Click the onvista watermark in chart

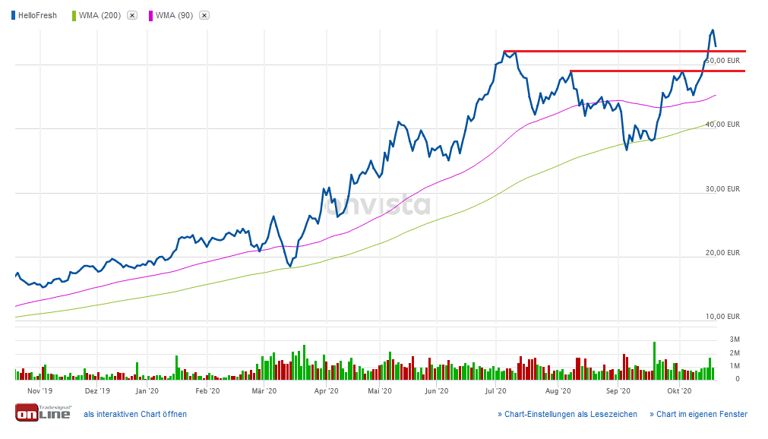[378, 205]
